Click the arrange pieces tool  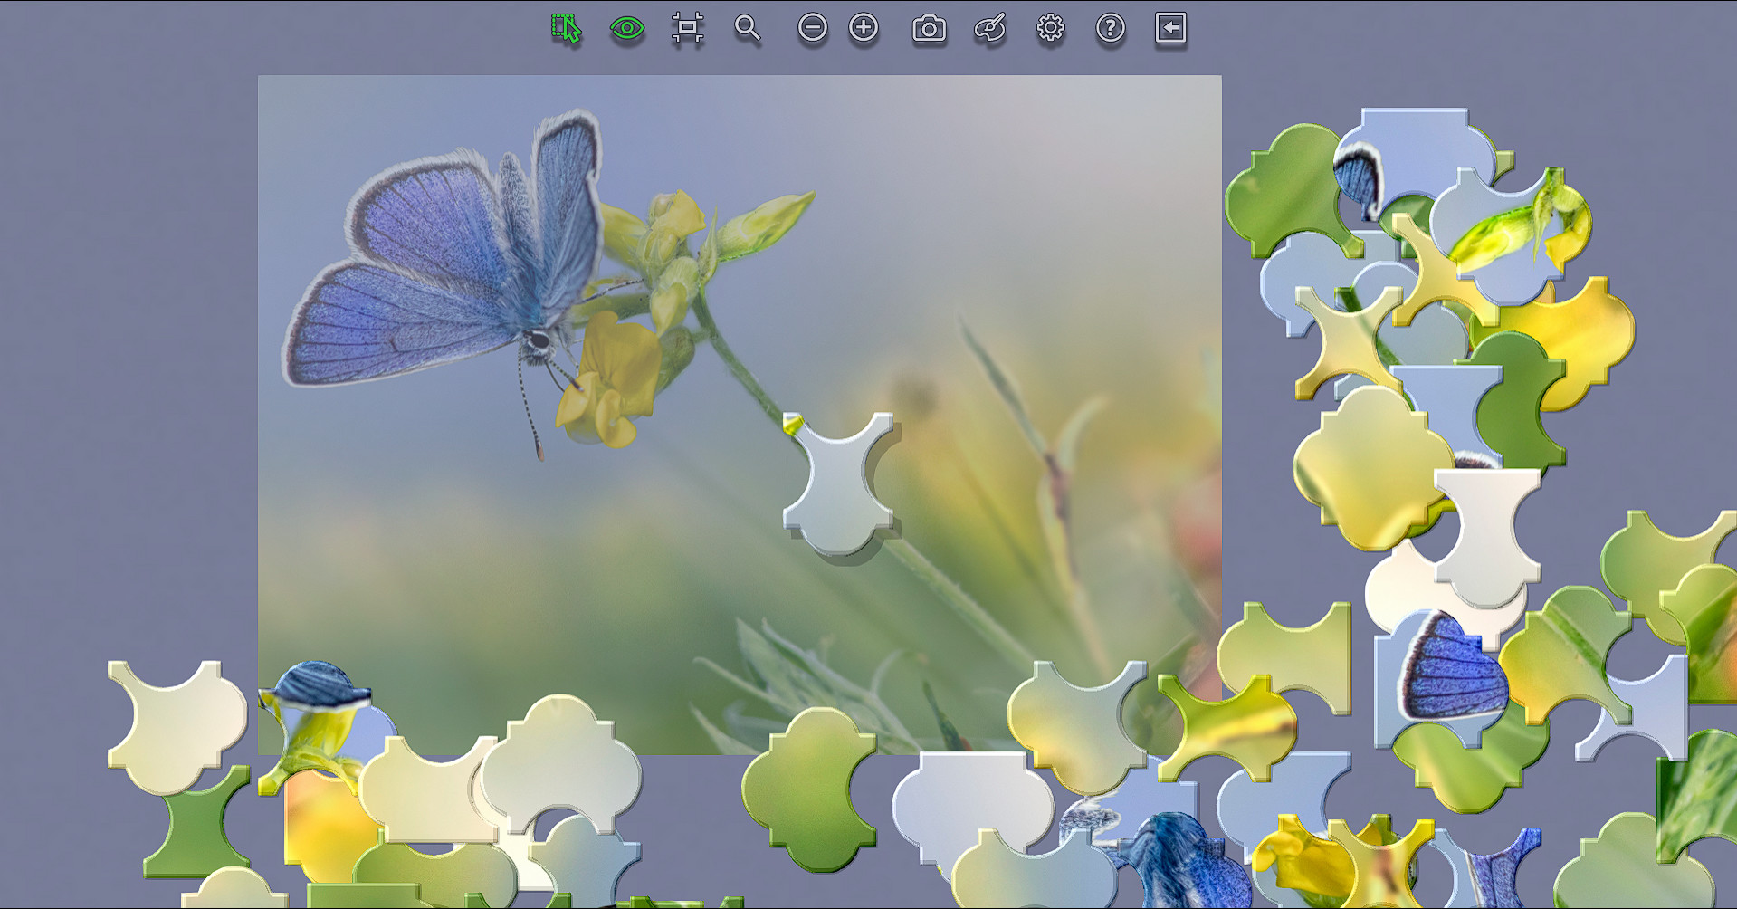click(x=687, y=28)
